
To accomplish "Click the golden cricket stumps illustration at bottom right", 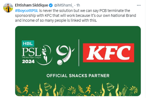I will point(125,90).
